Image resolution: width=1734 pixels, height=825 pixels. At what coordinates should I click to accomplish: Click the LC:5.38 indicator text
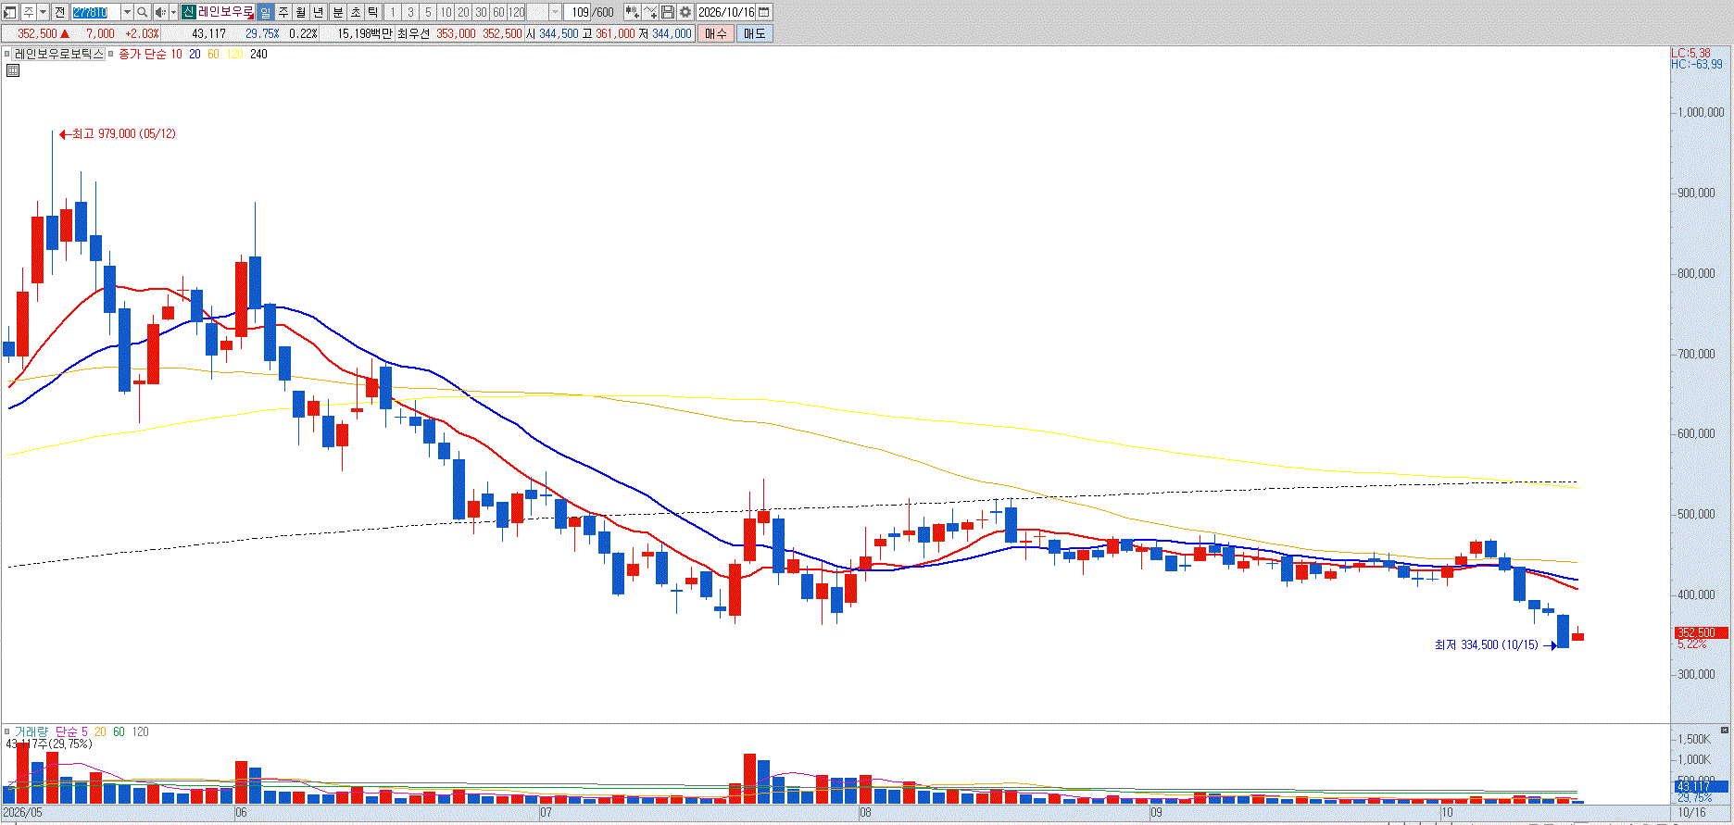click(1691, 53)
